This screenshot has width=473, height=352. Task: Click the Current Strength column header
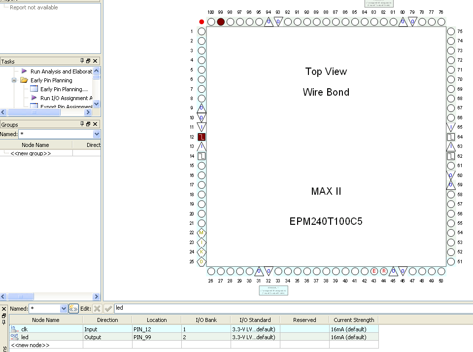(x=354, y=320)
